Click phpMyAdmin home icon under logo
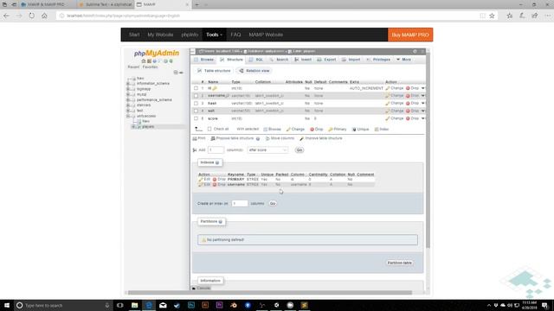 pos(144,61)
